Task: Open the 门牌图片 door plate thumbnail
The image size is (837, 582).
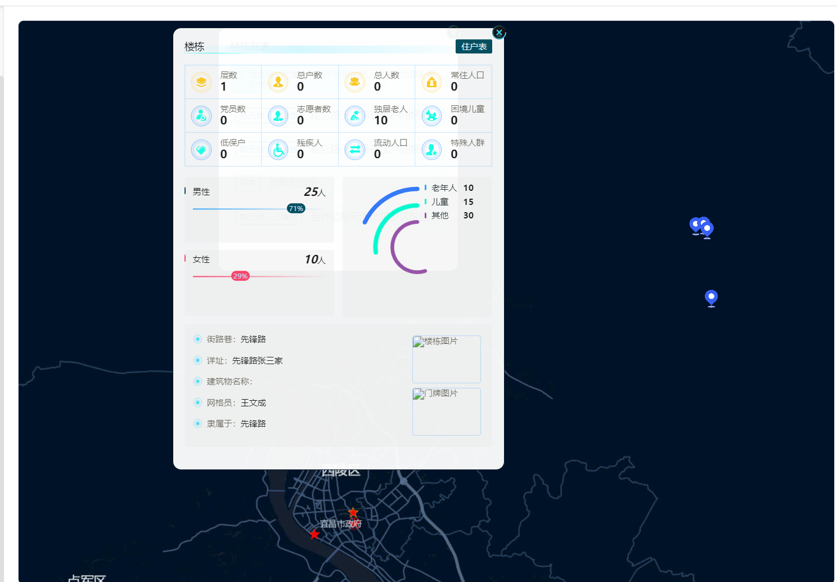Action: [447, 411]
